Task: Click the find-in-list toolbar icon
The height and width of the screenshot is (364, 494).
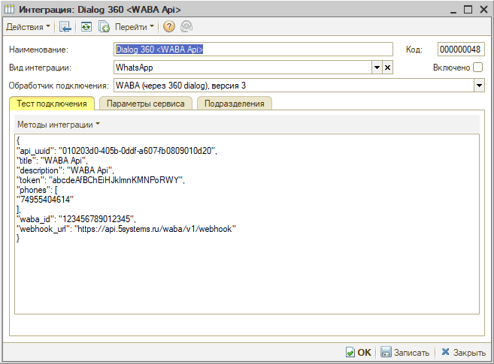Action: point(66,27)
